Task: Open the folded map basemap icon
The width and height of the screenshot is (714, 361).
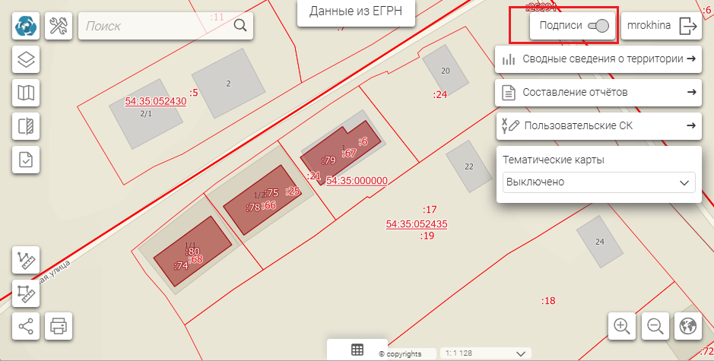Action: click(x=27, y=93)
